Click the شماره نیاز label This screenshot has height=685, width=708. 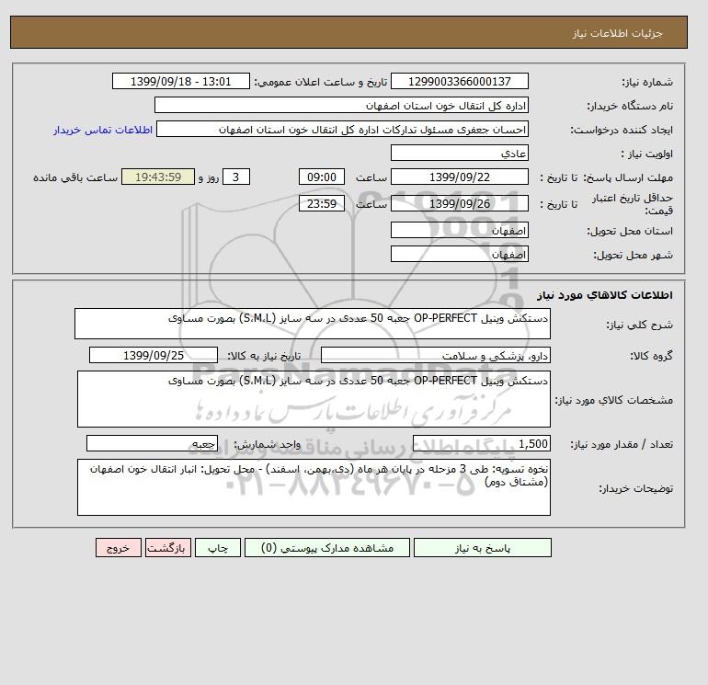tap(647, 82)
